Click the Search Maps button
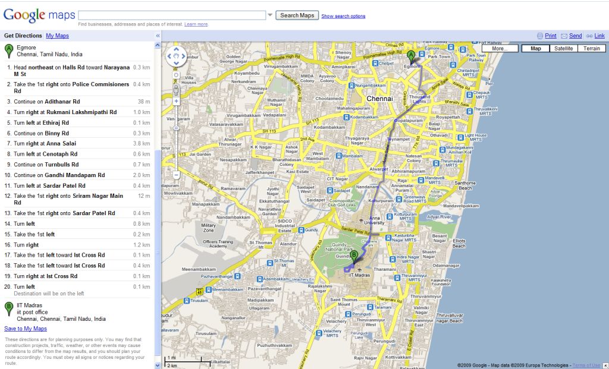Viewport: 609px width, 369px height. click(297, 15)
